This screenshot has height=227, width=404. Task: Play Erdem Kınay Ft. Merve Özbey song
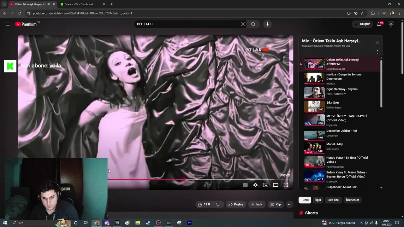[x=339, y=176]
